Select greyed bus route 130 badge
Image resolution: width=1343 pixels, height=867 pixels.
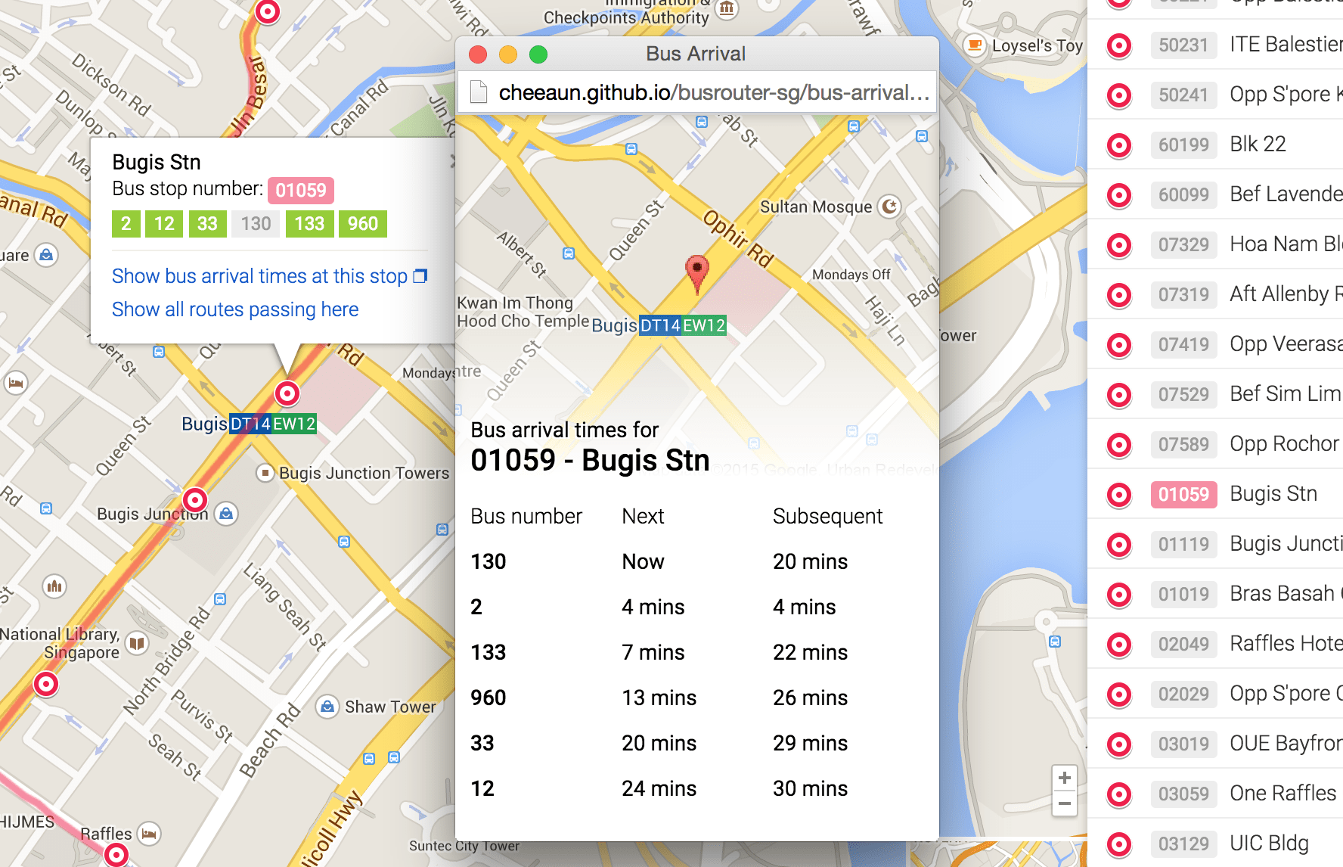point(256,224)
